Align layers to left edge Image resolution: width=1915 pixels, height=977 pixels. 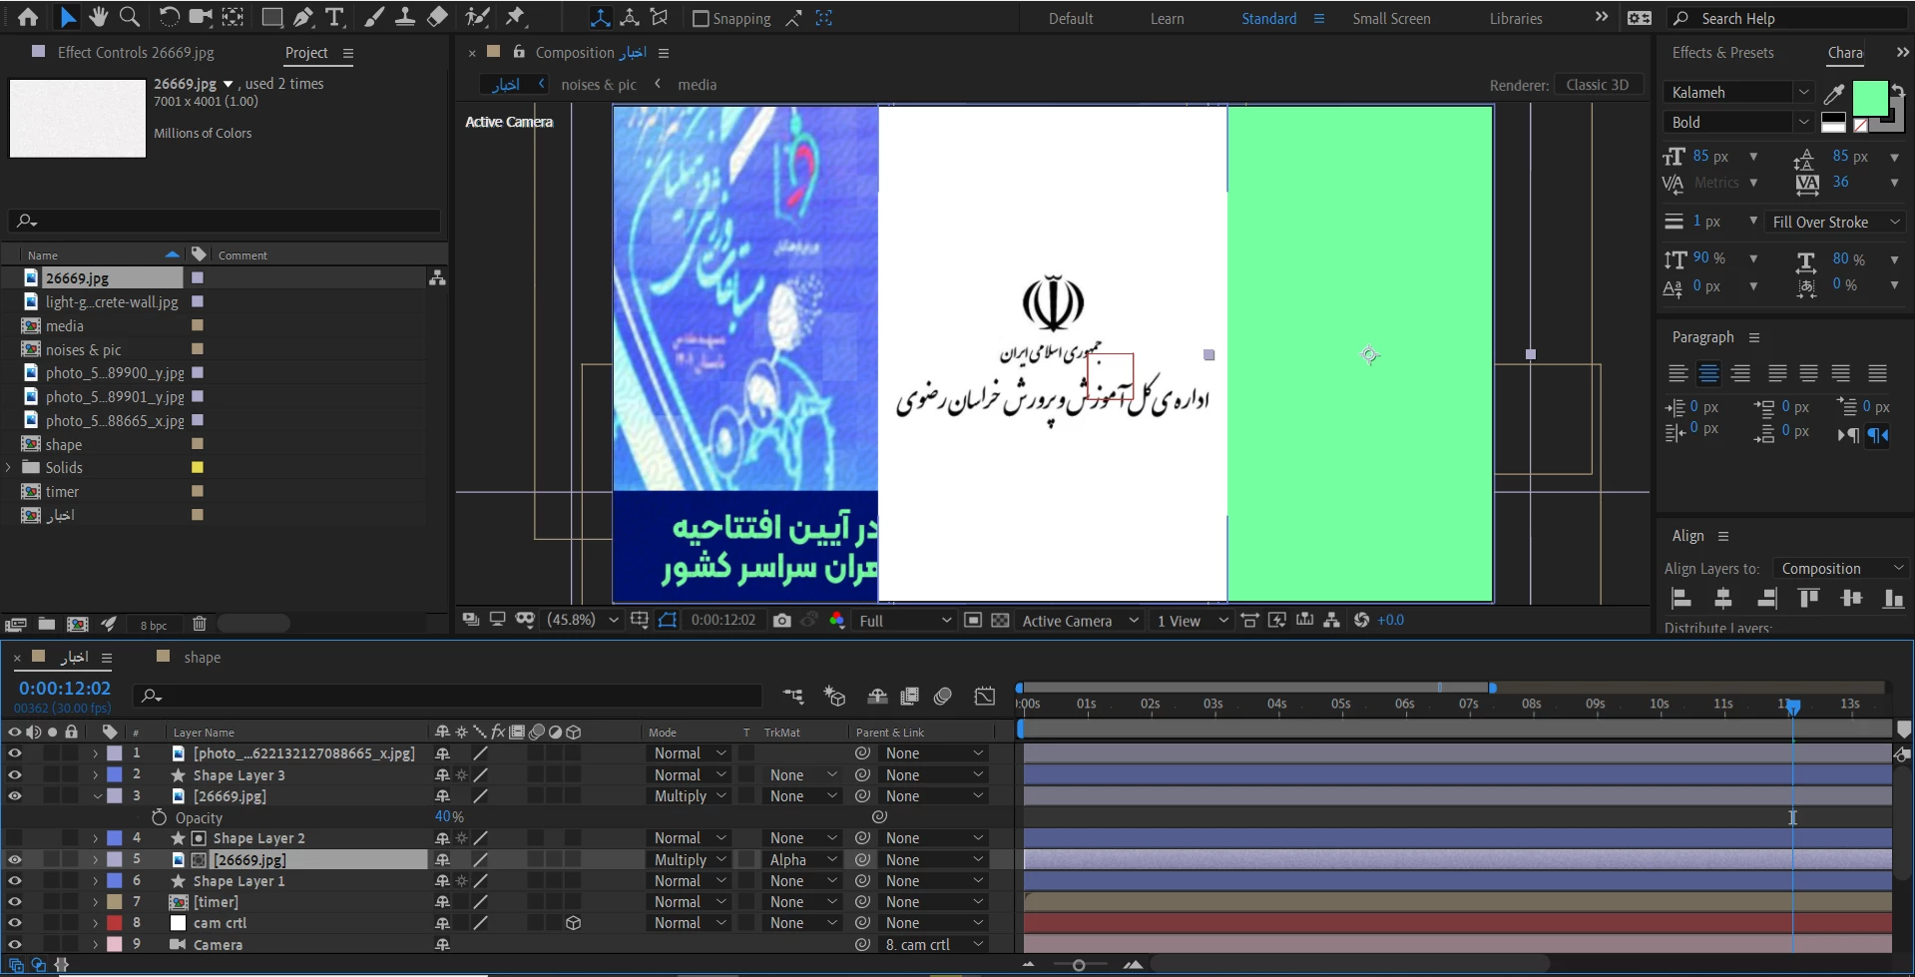(1680, 598)
